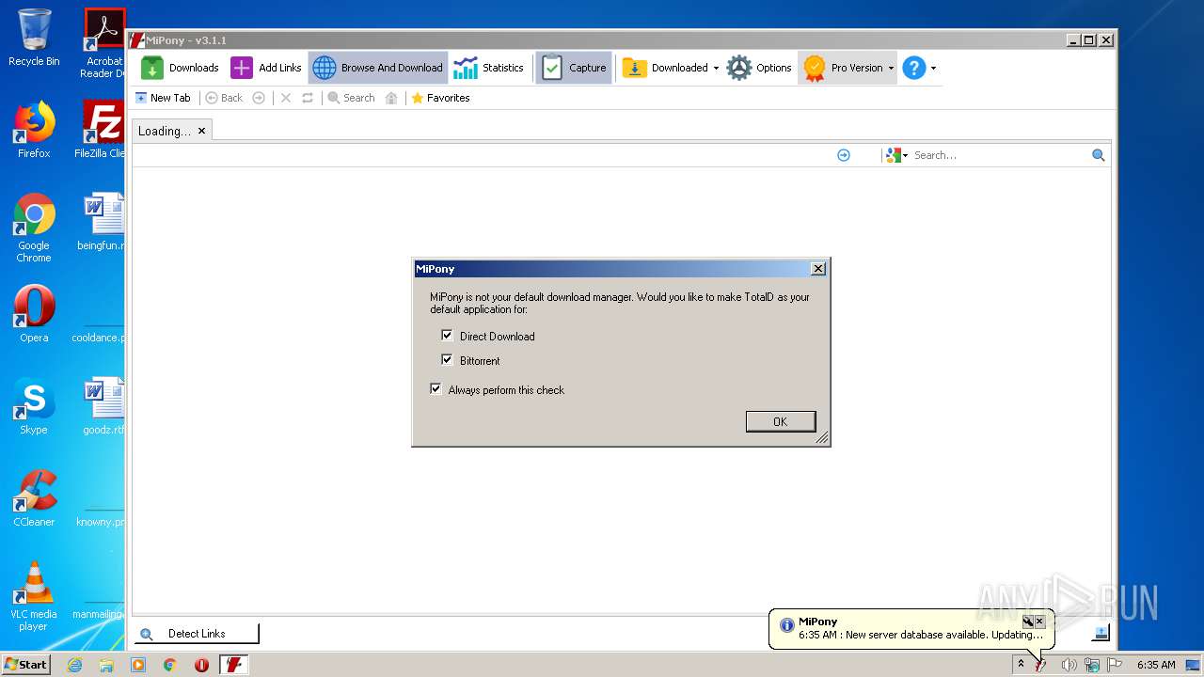The width and height of the screenshot is (1204, 677).
Task: Close the Loading... tab
Action: 201,131
